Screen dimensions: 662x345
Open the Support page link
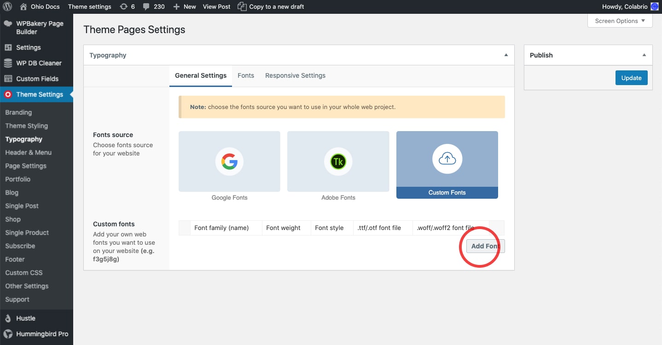(17, 299)
